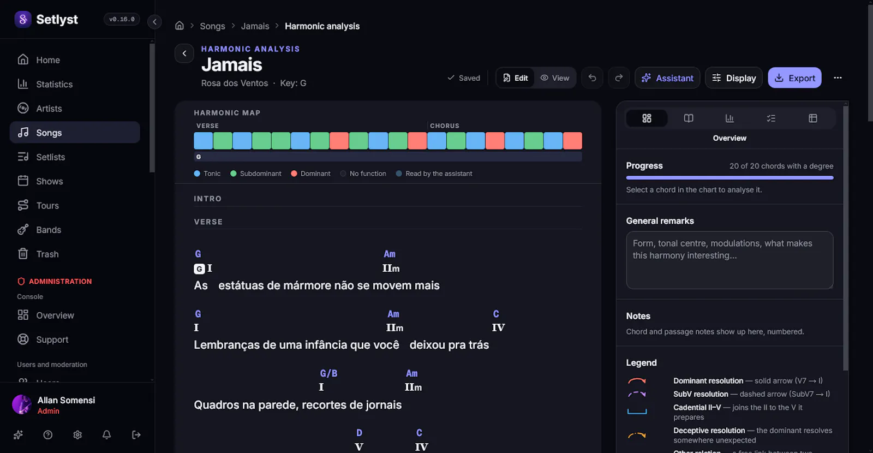The width and height of the screenshot is (873, 453).
Task: Collapse the sidebar with the chevron button
Action: (154, 22)
